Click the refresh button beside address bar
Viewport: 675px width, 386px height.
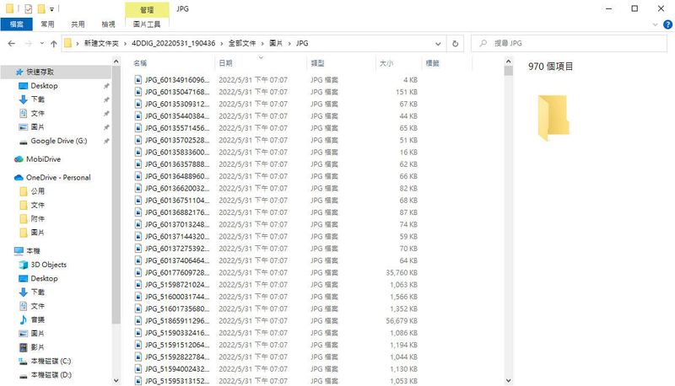[x=455, y=44]
